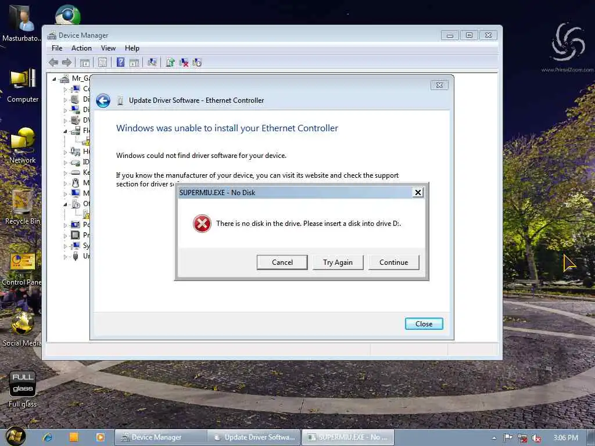
Task: Open the Computer desktop icon
Action: [23, 86]
